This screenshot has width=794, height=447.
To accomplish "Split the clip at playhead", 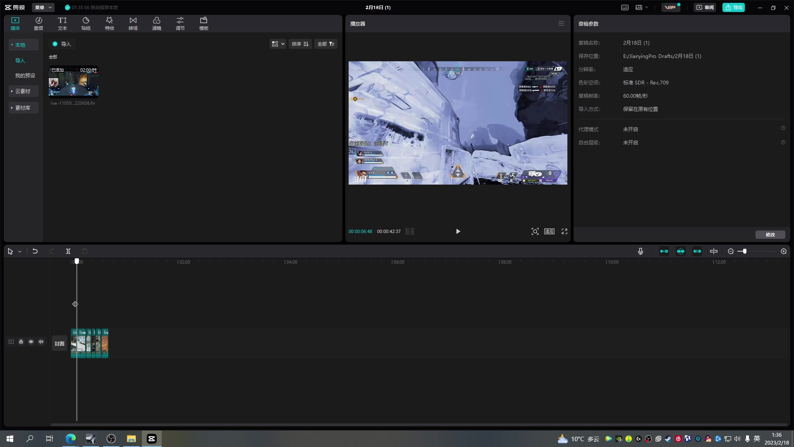I will (68, 251).
